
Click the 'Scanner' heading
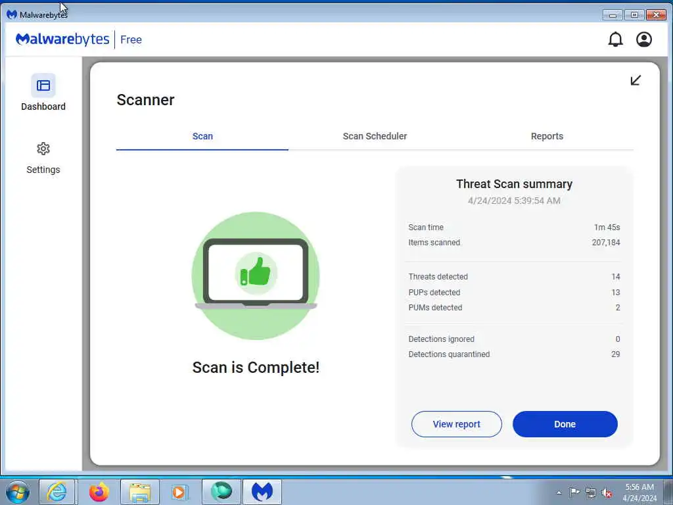(145, 100)
